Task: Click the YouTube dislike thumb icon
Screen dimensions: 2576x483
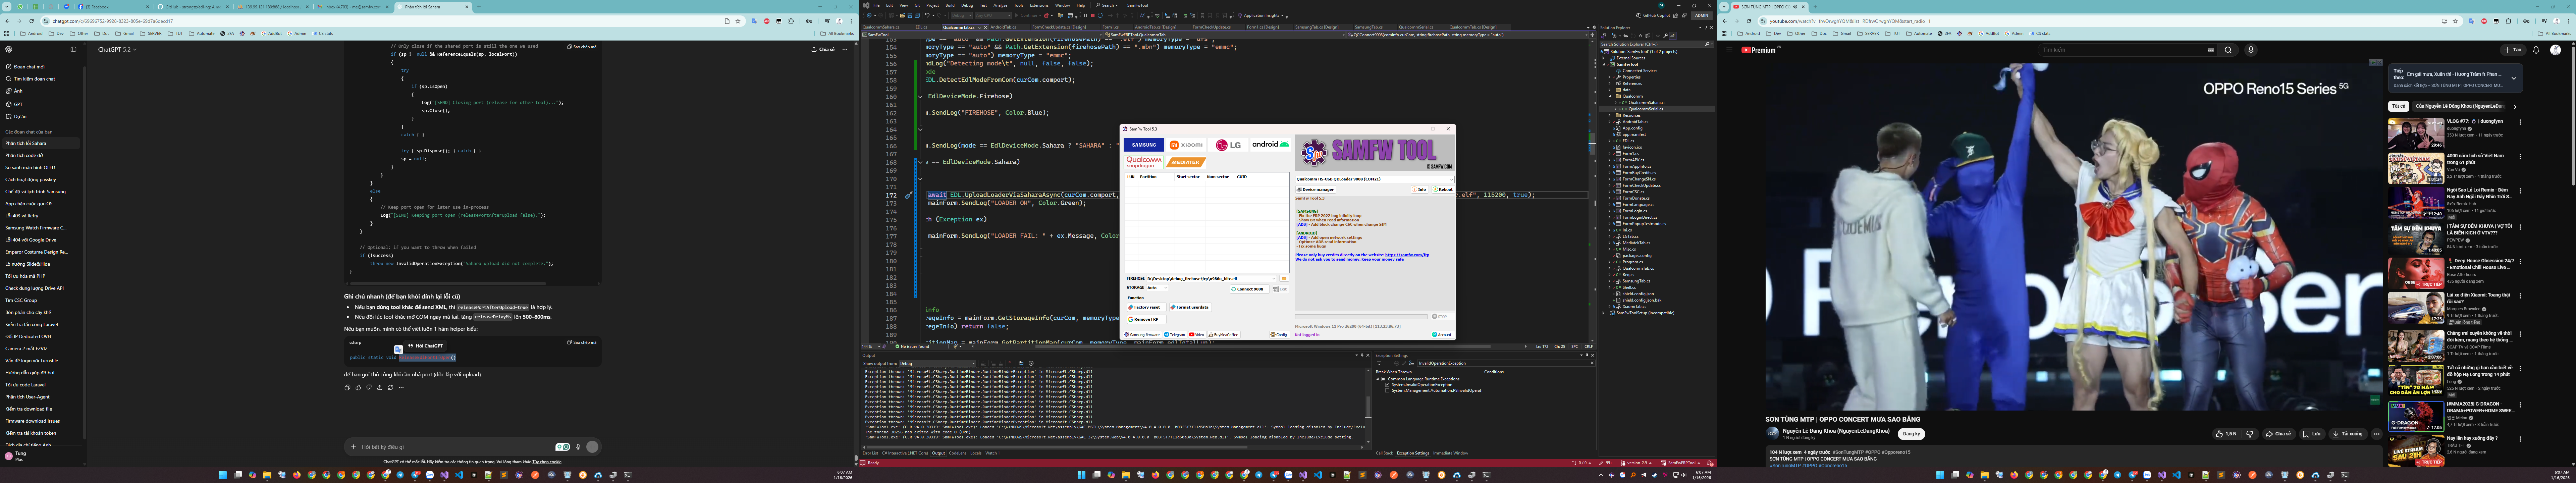Action: [x=2250, y=434]
